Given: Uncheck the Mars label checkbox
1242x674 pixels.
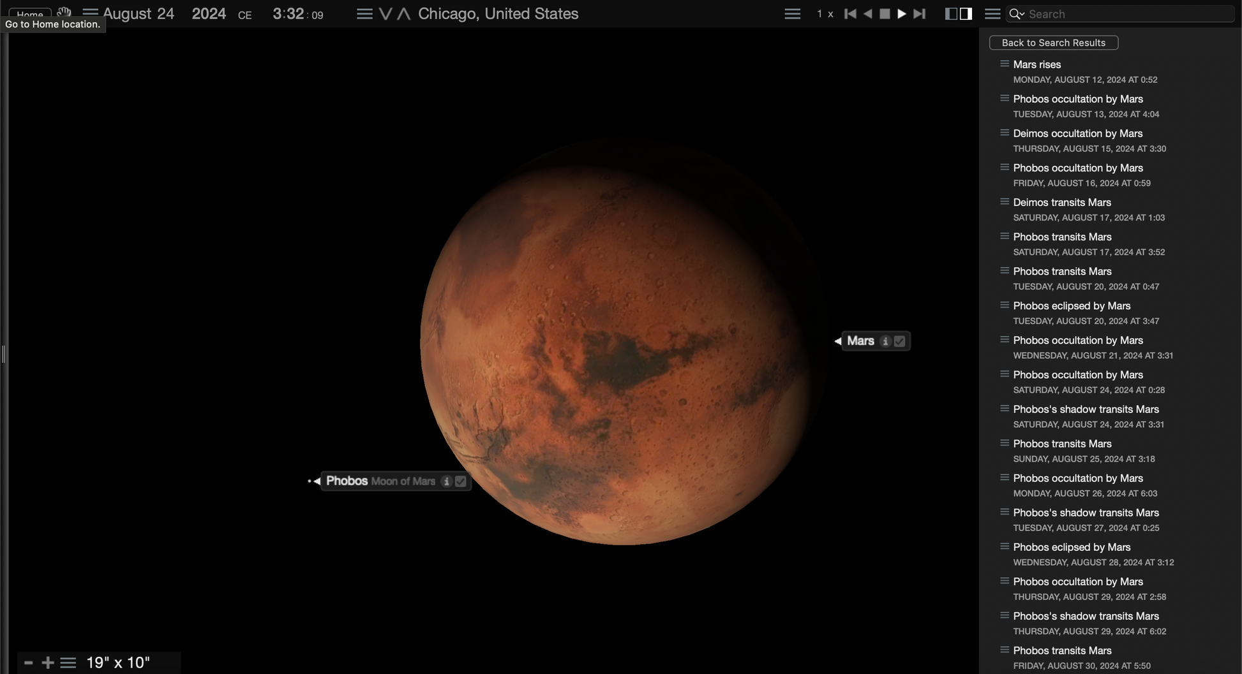Looking at the screenshot, I should (x=899, y=341).
